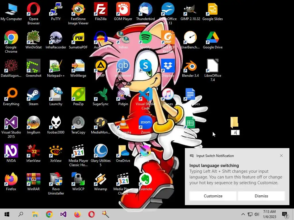Image resolution: width=294 pixels, height=220 pixels.
Task: Select the IrfanView desktop icon
Action: (x=33, y=151)
